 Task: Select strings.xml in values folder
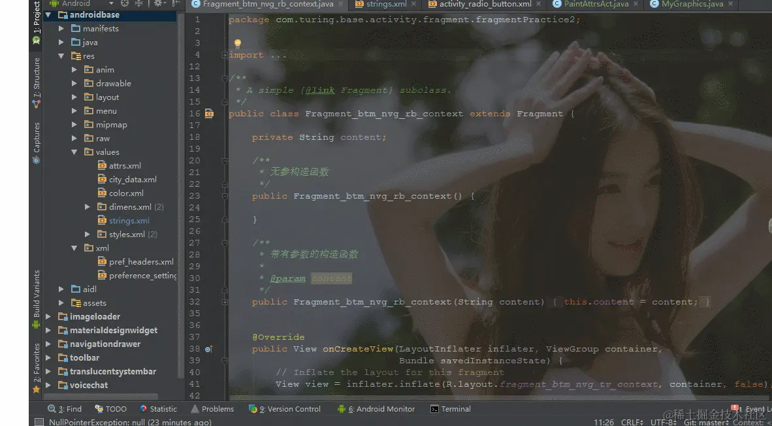pos(123,221)
